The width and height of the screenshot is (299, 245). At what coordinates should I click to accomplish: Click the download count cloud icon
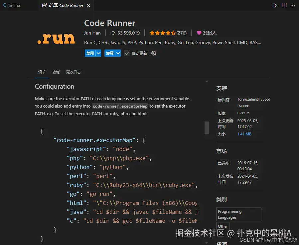113,33
